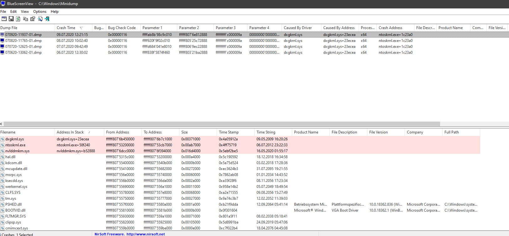Click file icon next to mcupdate.dll
This screenshot has width=509, height=236.
2,169
